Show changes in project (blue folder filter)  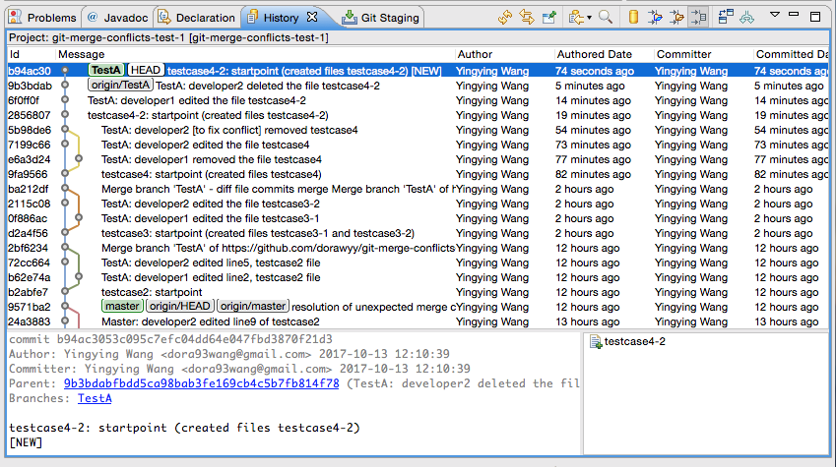pyautogui.click(x=655, y=17)
